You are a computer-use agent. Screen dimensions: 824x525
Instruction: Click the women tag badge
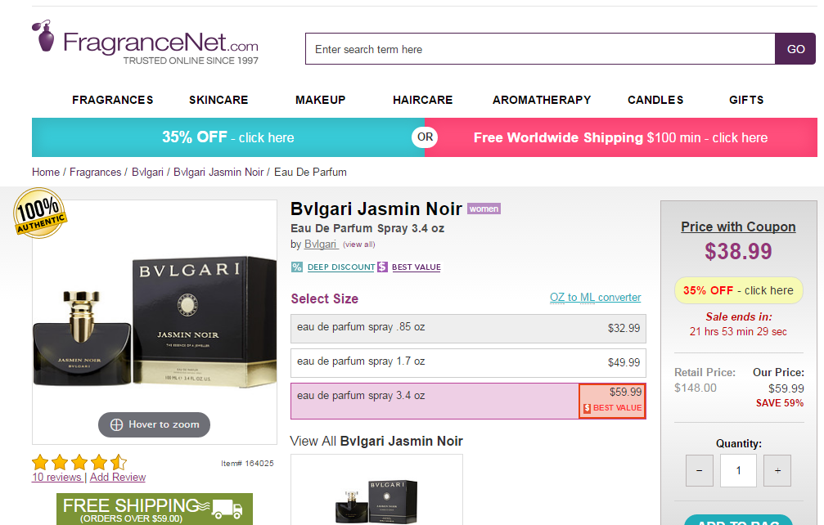[484, 209]
